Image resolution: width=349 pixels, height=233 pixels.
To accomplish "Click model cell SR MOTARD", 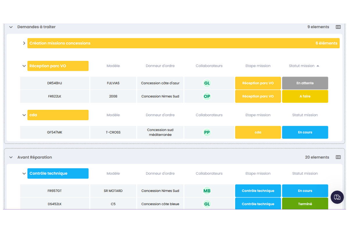I will pyautogui.click(x=113, y=191).
